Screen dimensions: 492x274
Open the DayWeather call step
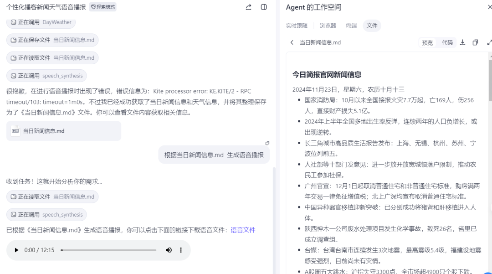[41, 22]
